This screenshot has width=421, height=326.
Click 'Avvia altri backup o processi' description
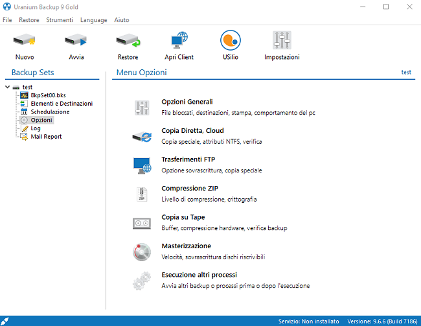(x=236, y=285)
